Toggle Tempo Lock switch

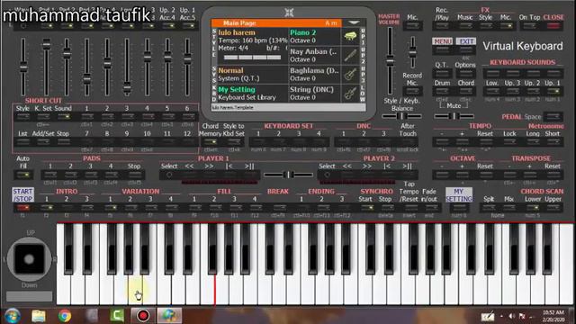[x=509, y=142]
